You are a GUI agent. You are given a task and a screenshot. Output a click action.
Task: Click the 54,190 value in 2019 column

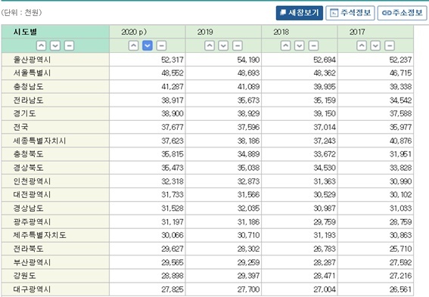(x=248, y=60)
